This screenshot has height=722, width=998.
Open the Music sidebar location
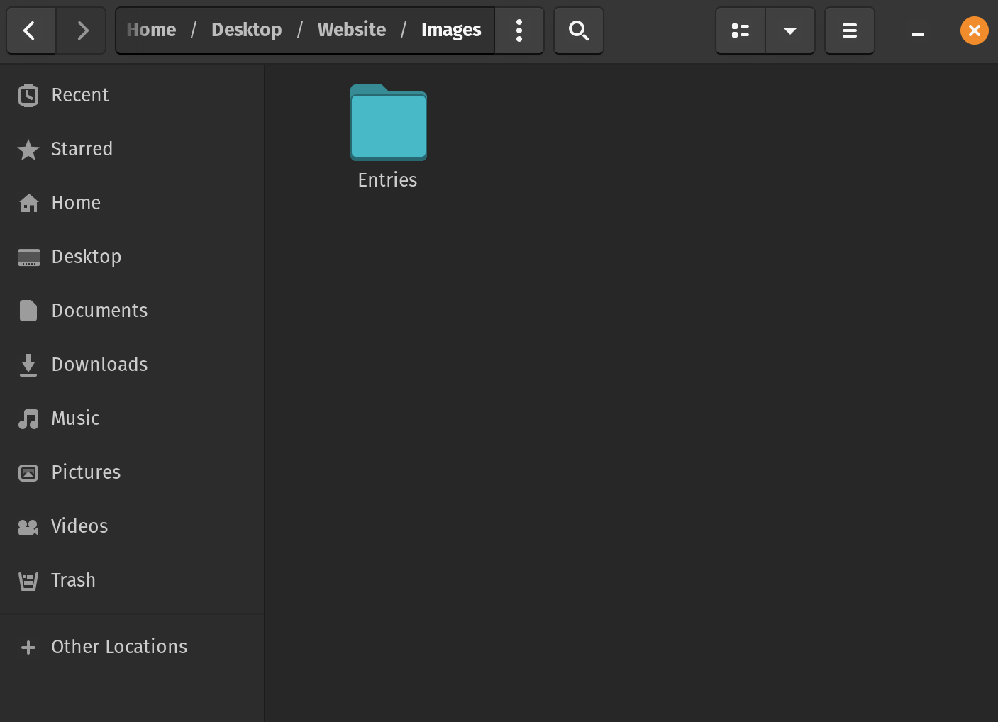click(75, 418)
